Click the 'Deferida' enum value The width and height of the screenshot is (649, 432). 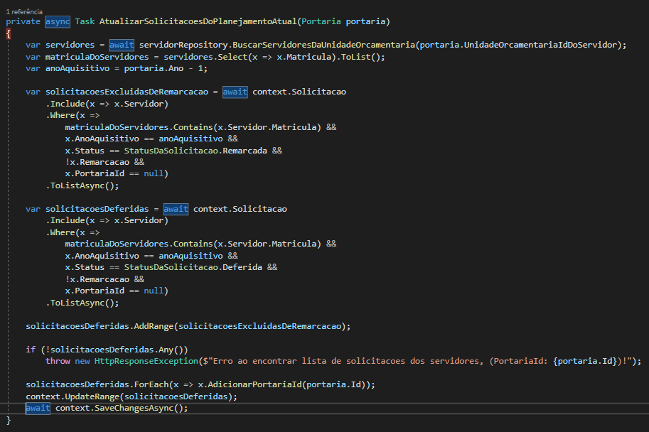[242, 267]
